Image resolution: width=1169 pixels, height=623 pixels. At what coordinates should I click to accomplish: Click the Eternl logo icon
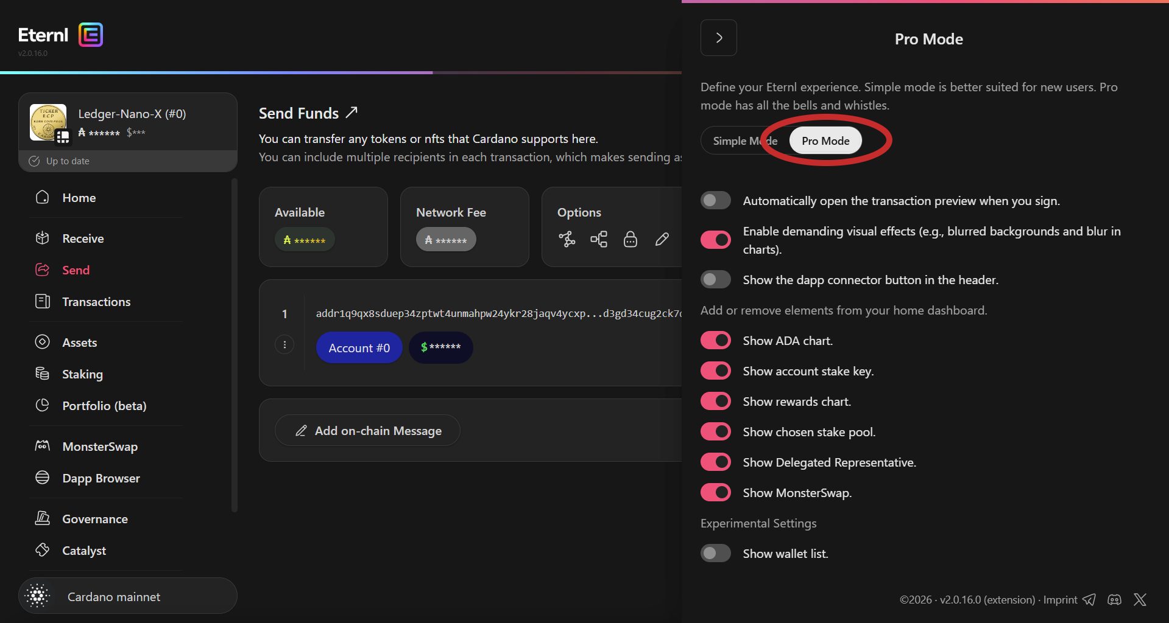91,35
